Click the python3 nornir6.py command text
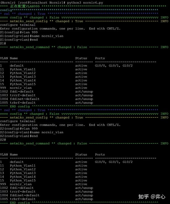Screen dimensions: 170x204 tap(85, 3)
